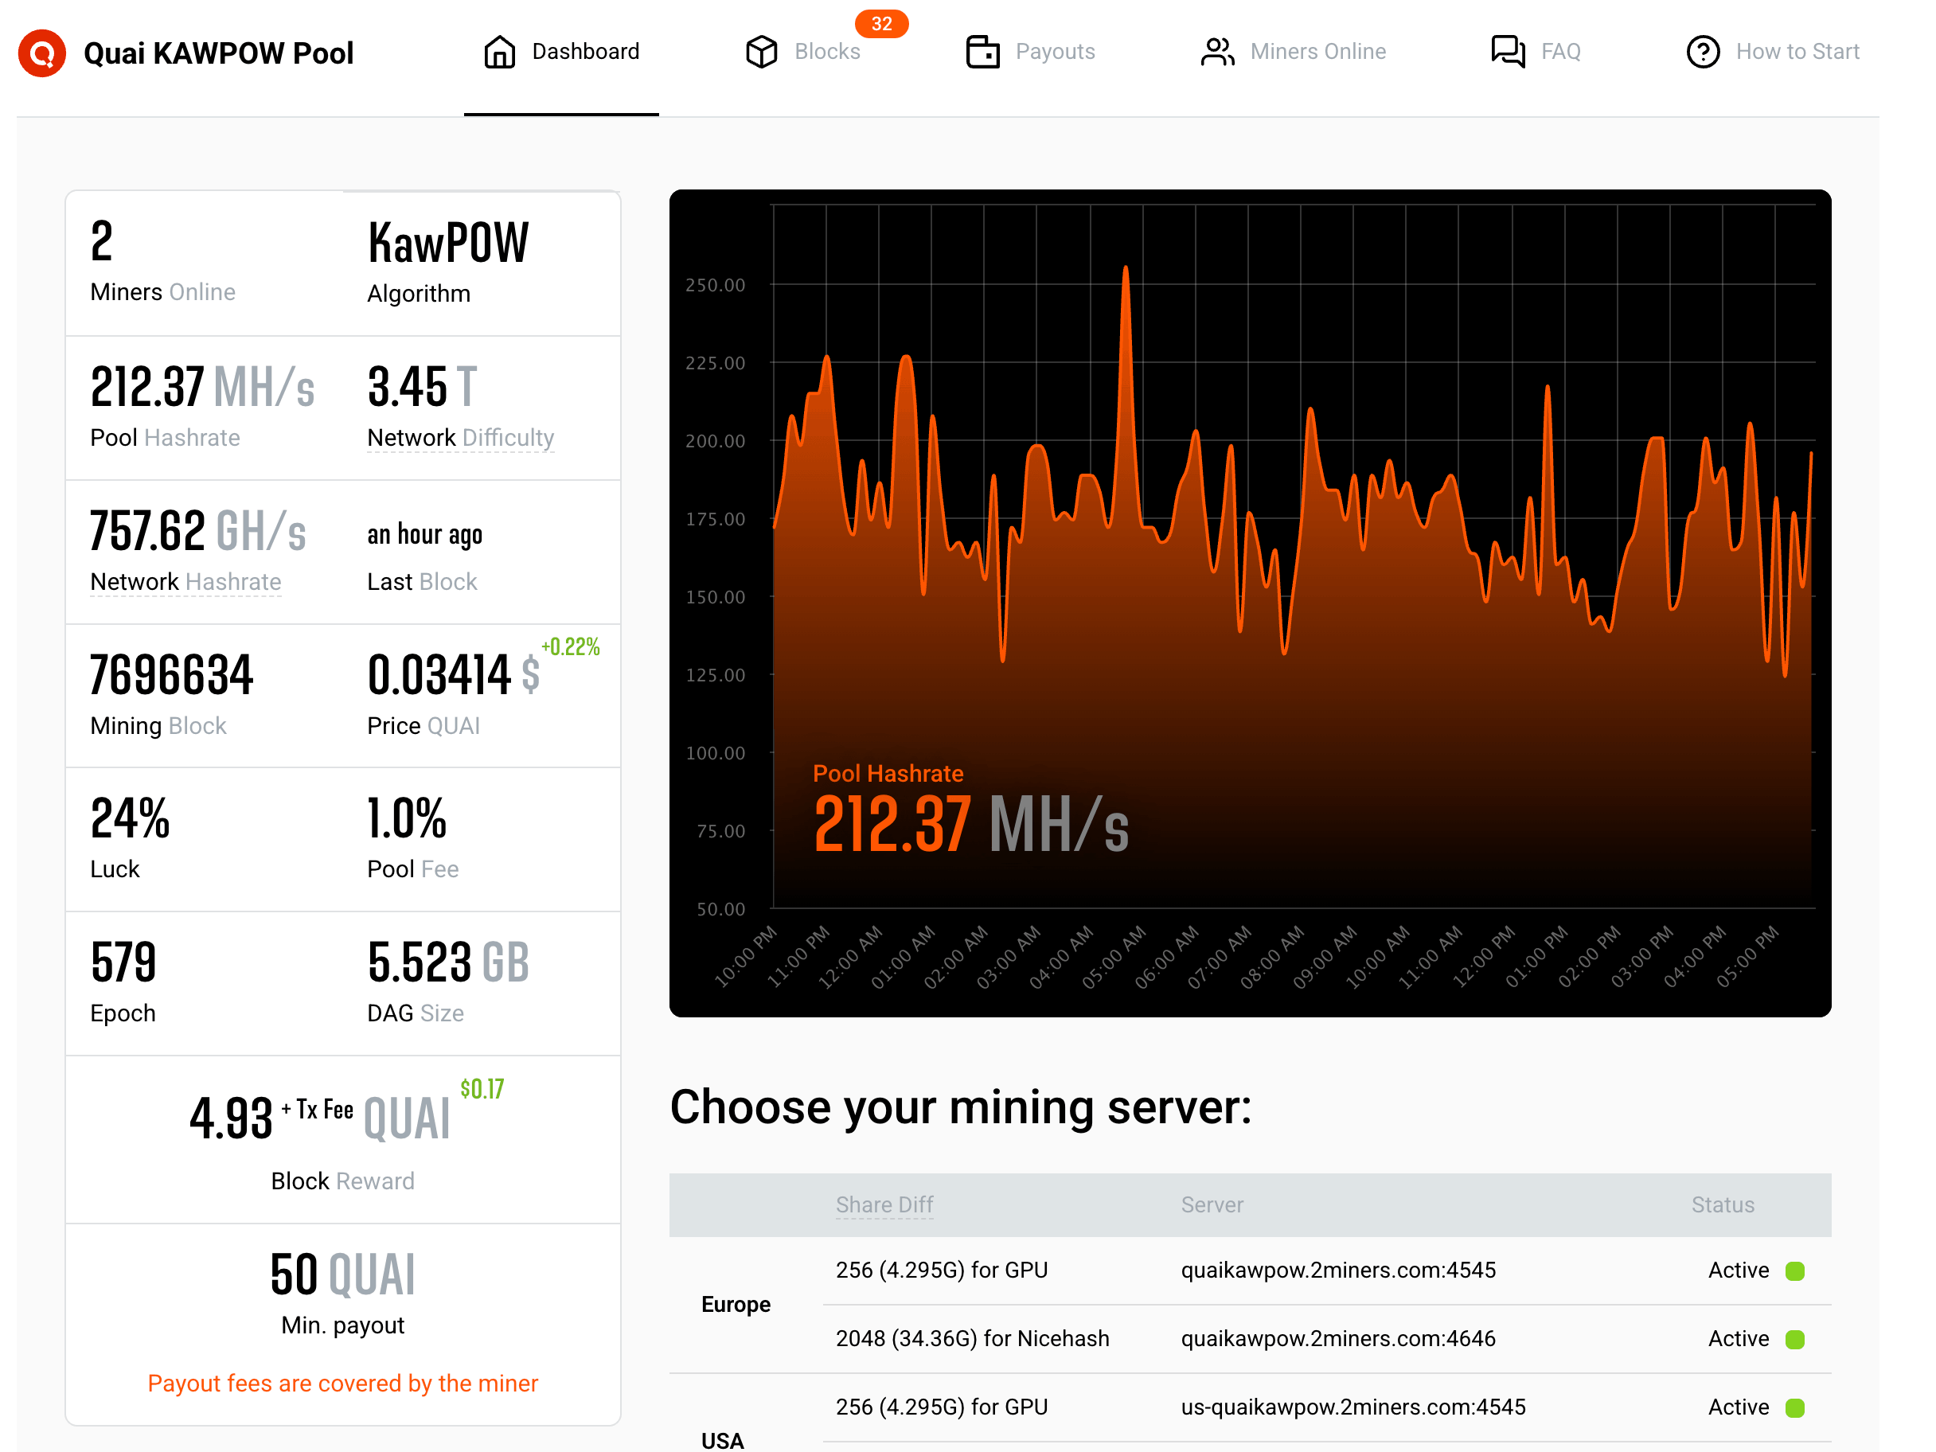This screenshot has height=1452, width=1936.
Task: Open the Share Diff column explanation
Action: 884,1204
